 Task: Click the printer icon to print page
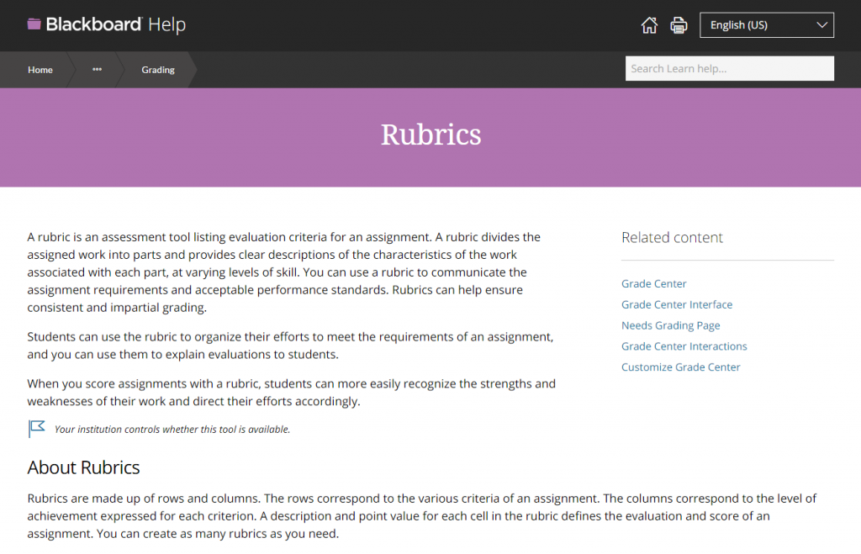click(x=679, y=25)
